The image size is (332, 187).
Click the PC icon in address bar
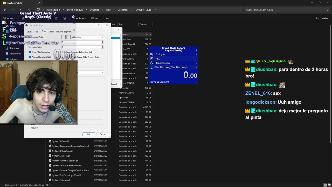click(38, 10)
